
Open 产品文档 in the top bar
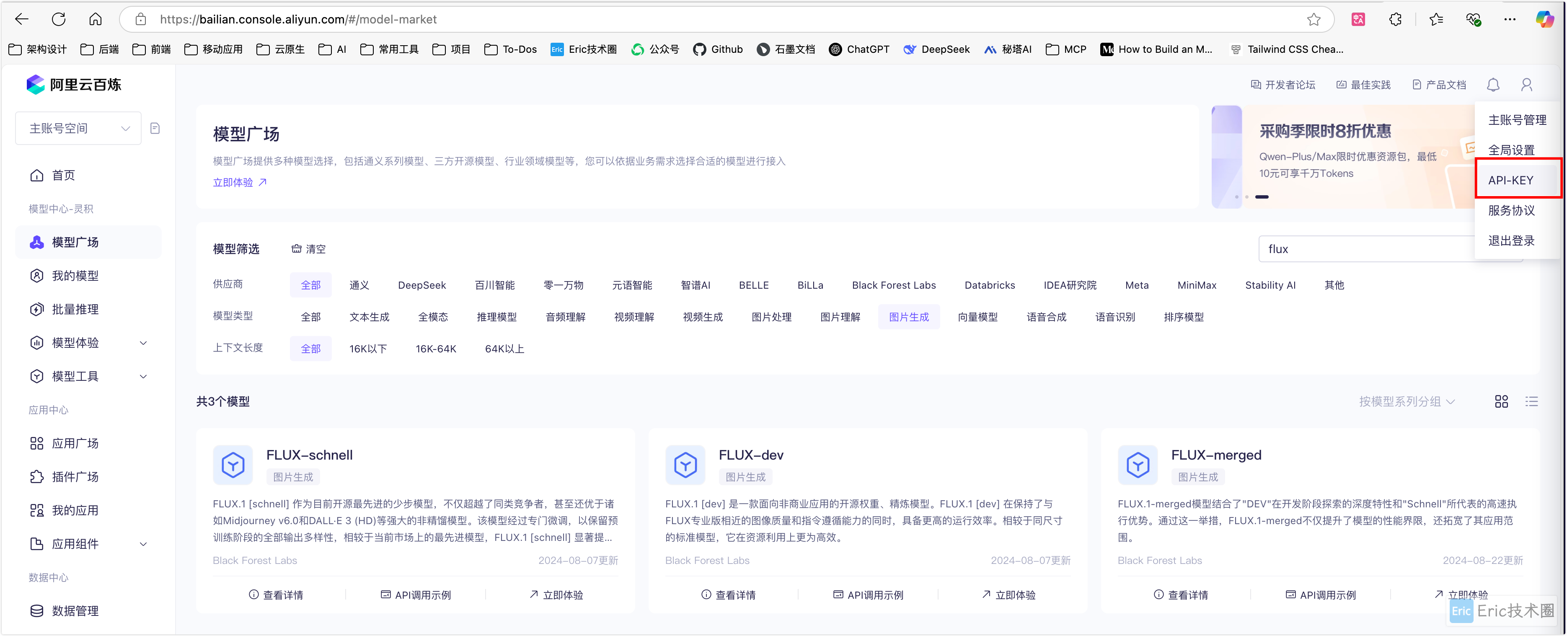(x=1439, y=85)
